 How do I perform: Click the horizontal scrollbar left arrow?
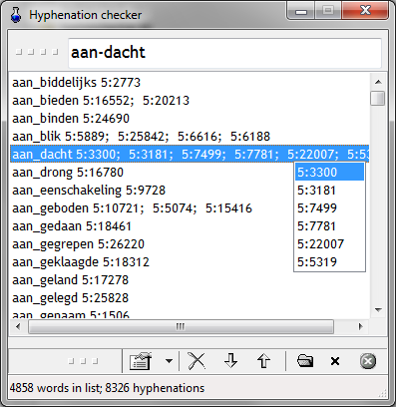click(18, 326)
